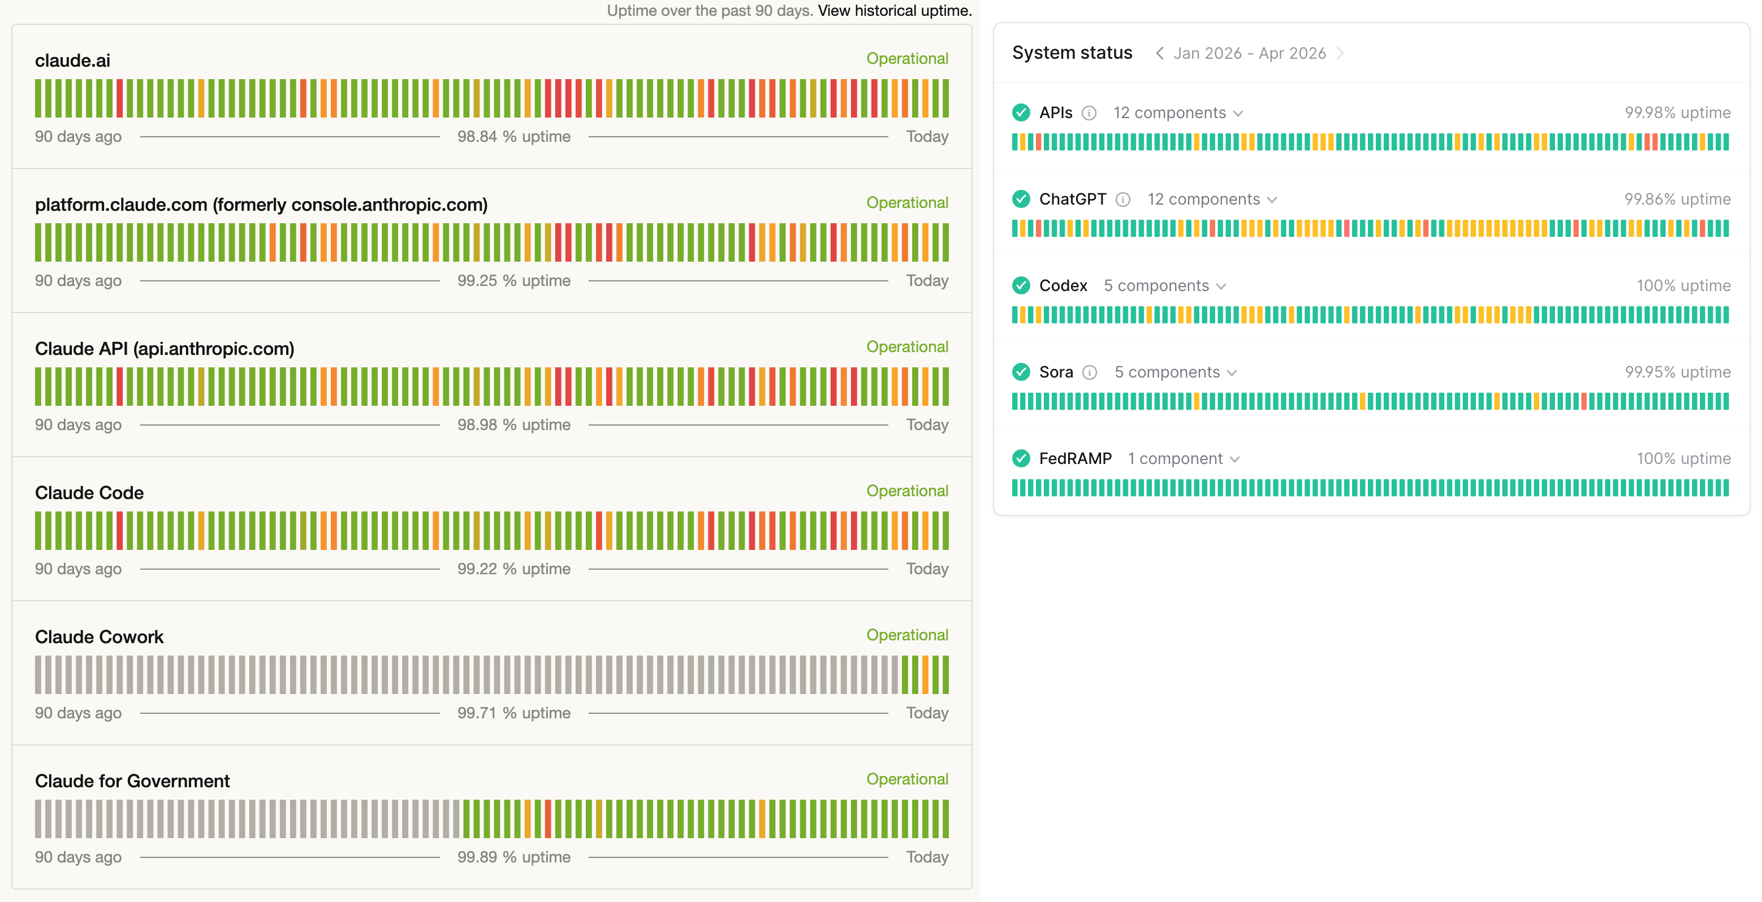Click the green check icon for Codex
Viewport: 1762px width, 902px height.
[x=1021, y=286]
